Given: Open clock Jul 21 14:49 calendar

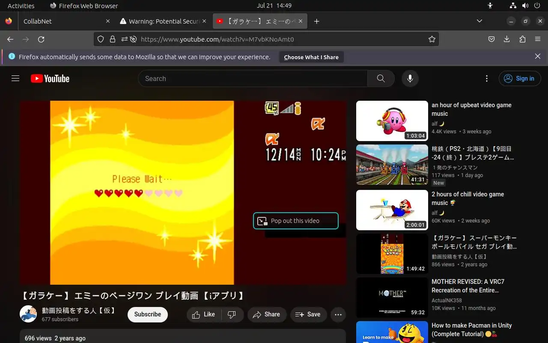Looking at the screenshot, I should [274, 6].
